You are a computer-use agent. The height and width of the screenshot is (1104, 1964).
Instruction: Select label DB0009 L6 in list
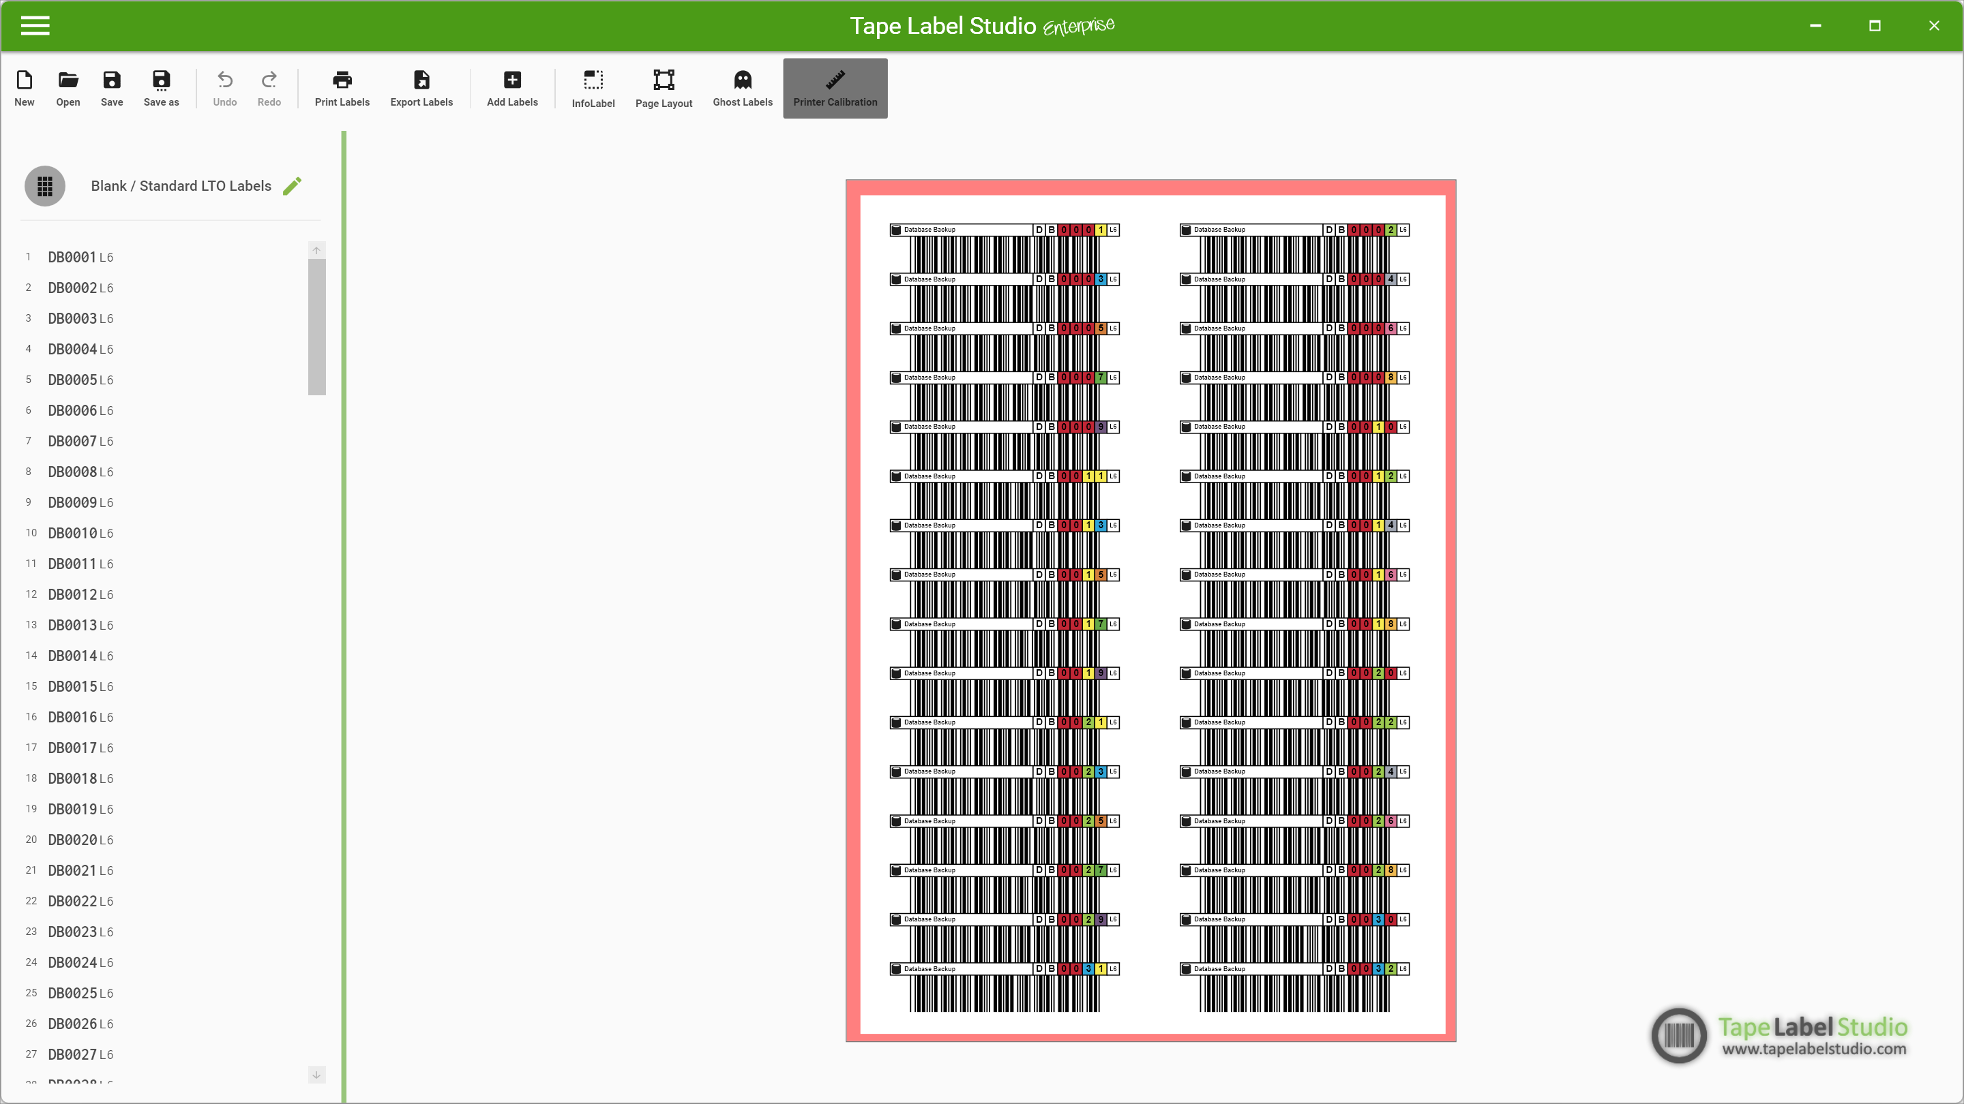point(80,502)
